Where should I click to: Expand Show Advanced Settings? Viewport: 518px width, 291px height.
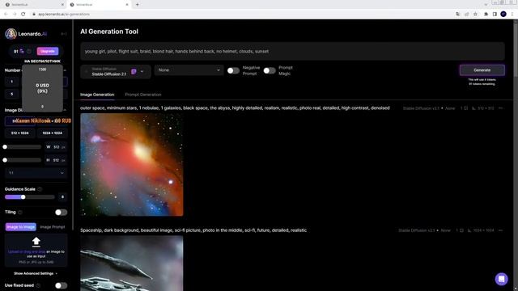coord(36,273)
